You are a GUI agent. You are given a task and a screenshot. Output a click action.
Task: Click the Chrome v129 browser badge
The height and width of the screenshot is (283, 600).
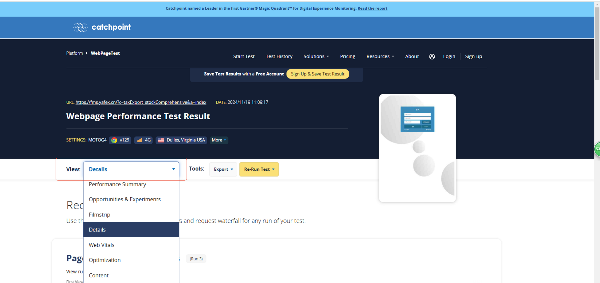coord(120,140)
